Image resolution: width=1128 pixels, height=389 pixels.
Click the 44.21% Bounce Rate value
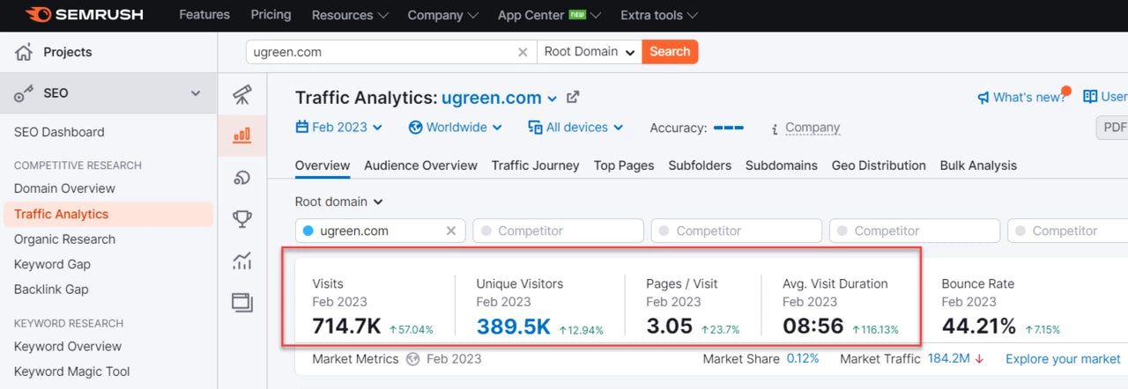[x=979, y=327]
